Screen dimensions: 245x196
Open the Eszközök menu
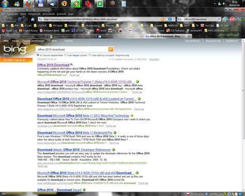62,14
